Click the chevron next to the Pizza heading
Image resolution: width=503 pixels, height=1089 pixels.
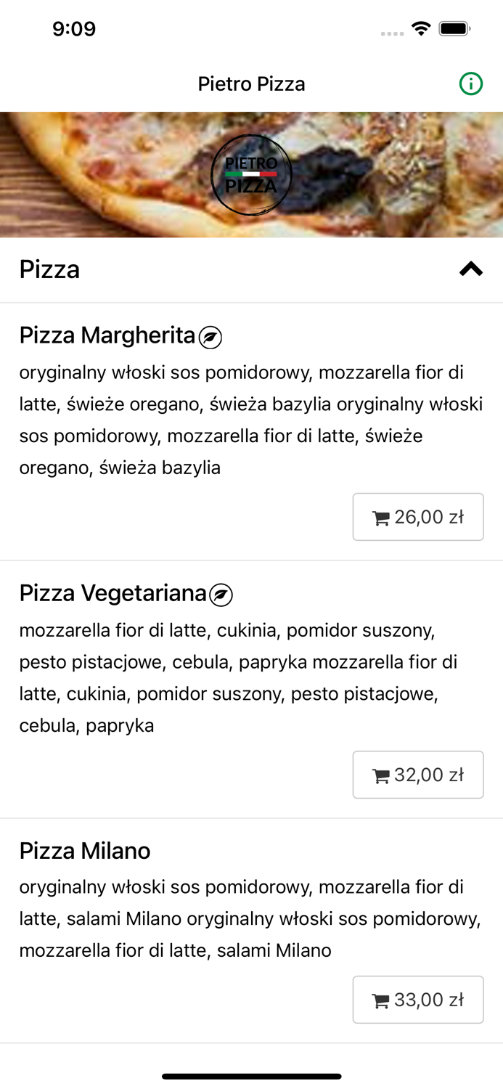470,268
